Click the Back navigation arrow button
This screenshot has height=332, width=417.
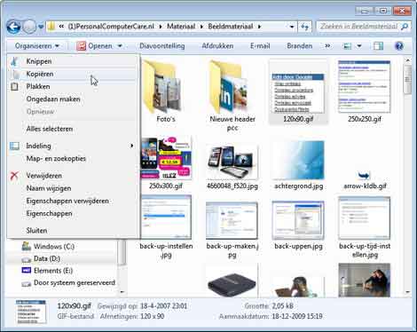13,27
